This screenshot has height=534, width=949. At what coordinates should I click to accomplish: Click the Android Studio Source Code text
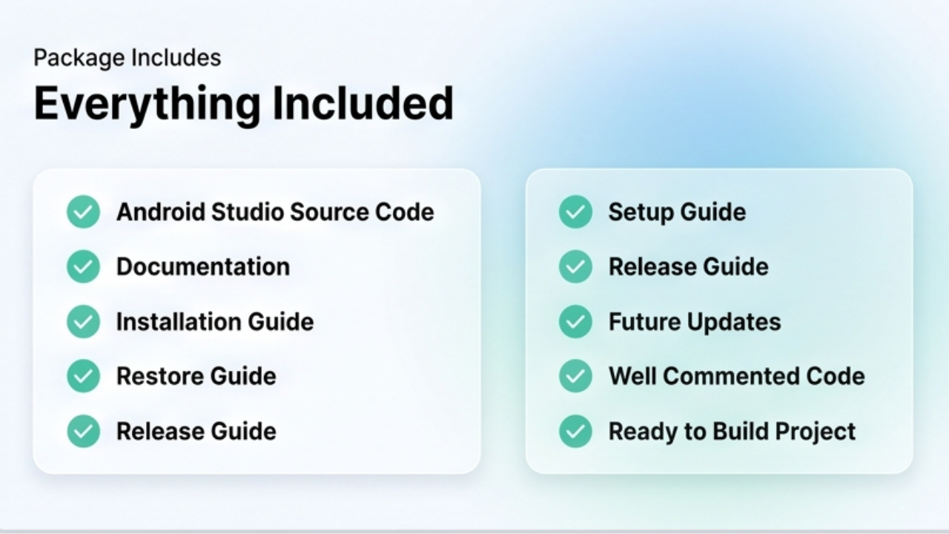(275, 212)
